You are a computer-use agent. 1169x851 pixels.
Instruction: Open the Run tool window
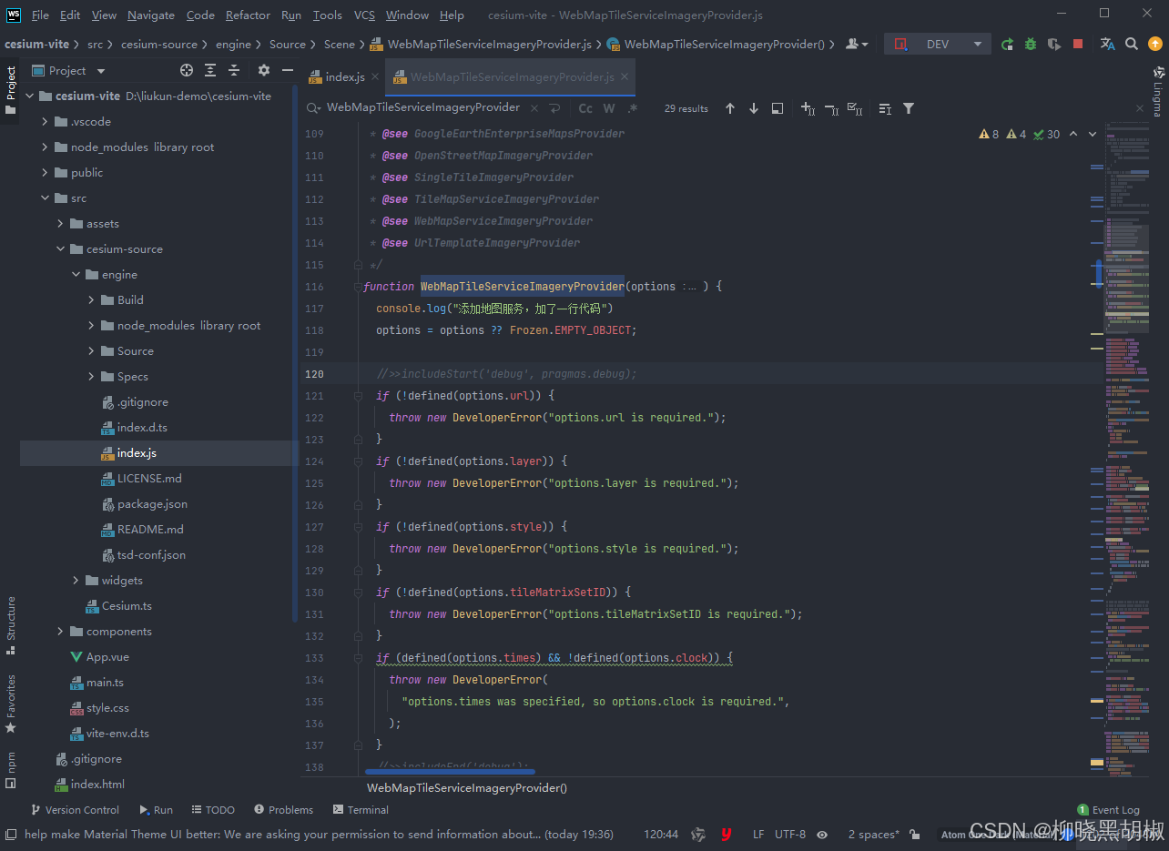(x=156, y=809)
